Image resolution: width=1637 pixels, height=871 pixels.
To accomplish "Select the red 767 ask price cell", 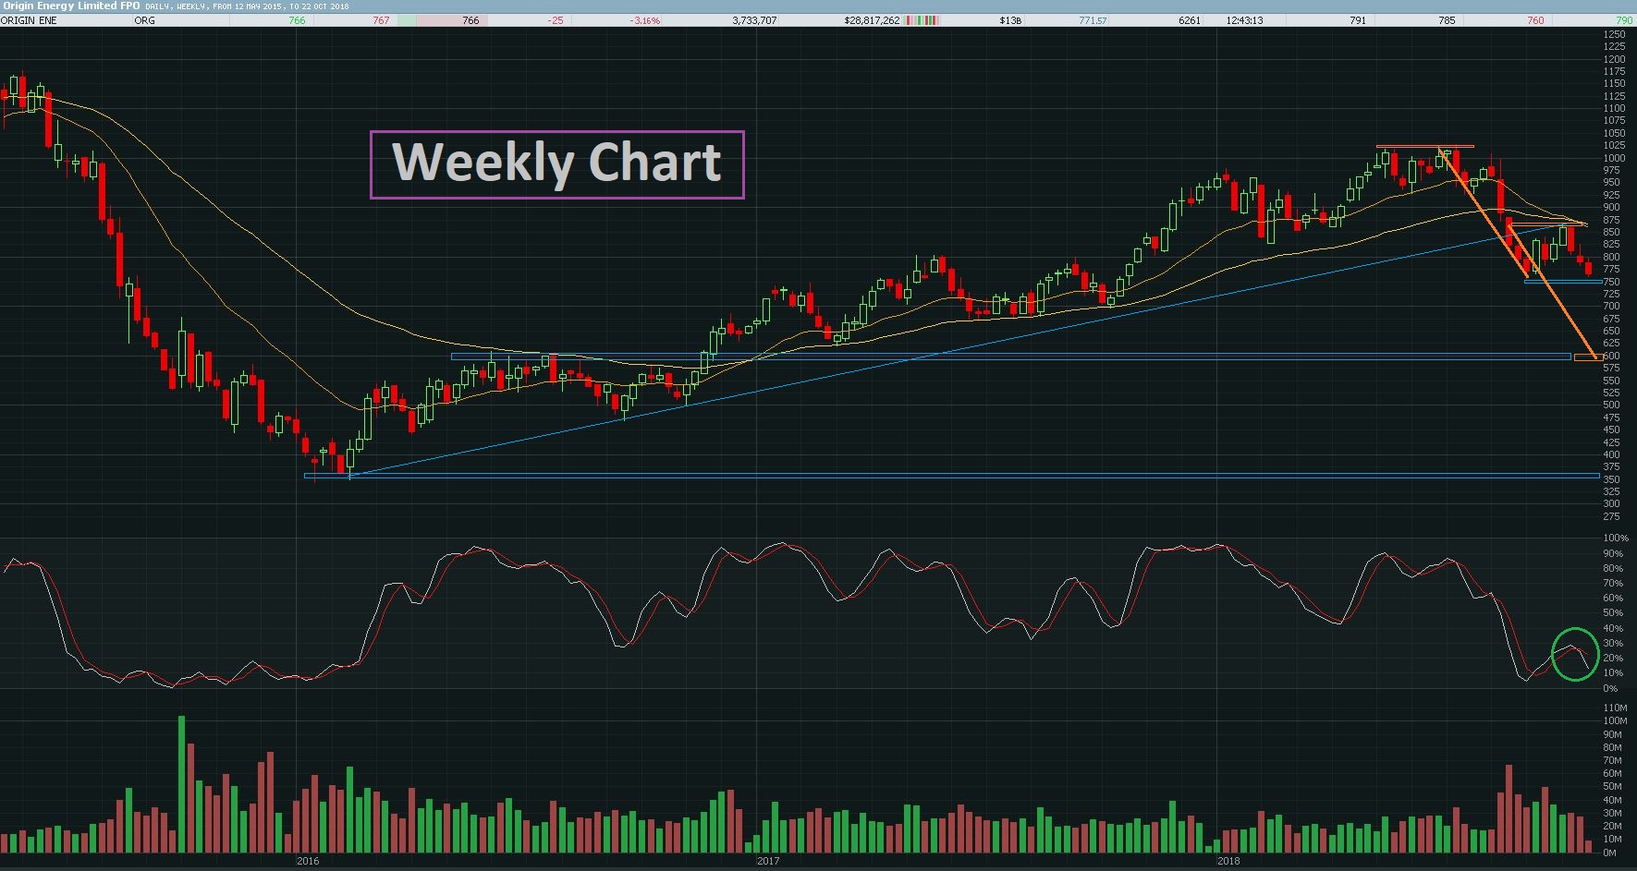I will 381,20.
